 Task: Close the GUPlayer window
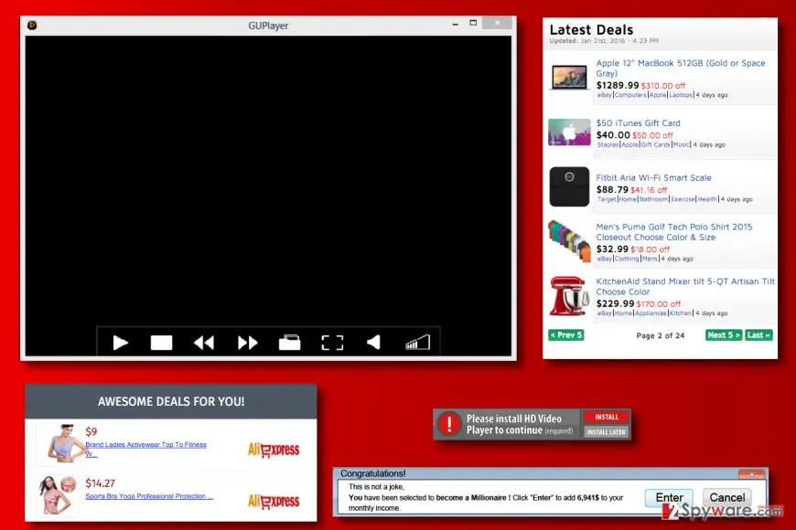click(497, 23)
